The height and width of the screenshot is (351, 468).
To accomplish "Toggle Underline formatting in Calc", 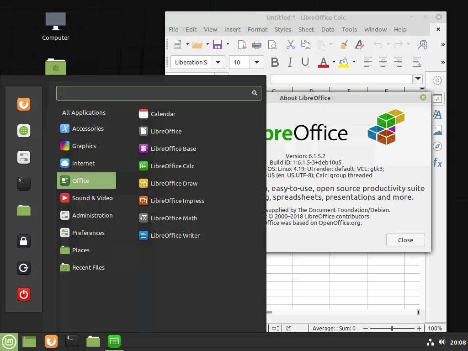I will [305, 62].
